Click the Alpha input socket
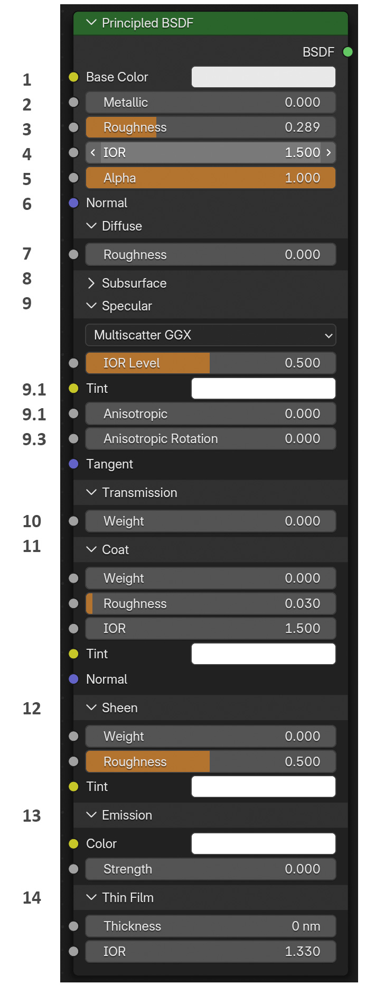This screenshot has height=993, width=375. point(74,178)
